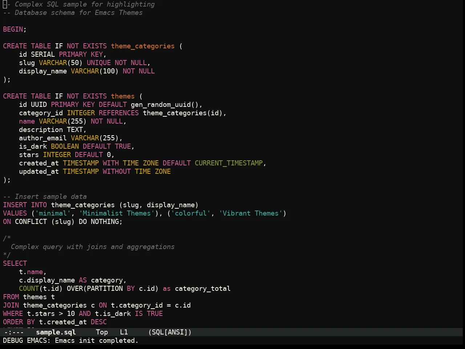Viewport: 465px width, 349px height.
Task: Click the 'FROM themes t' line
Action: click(29, 297)
